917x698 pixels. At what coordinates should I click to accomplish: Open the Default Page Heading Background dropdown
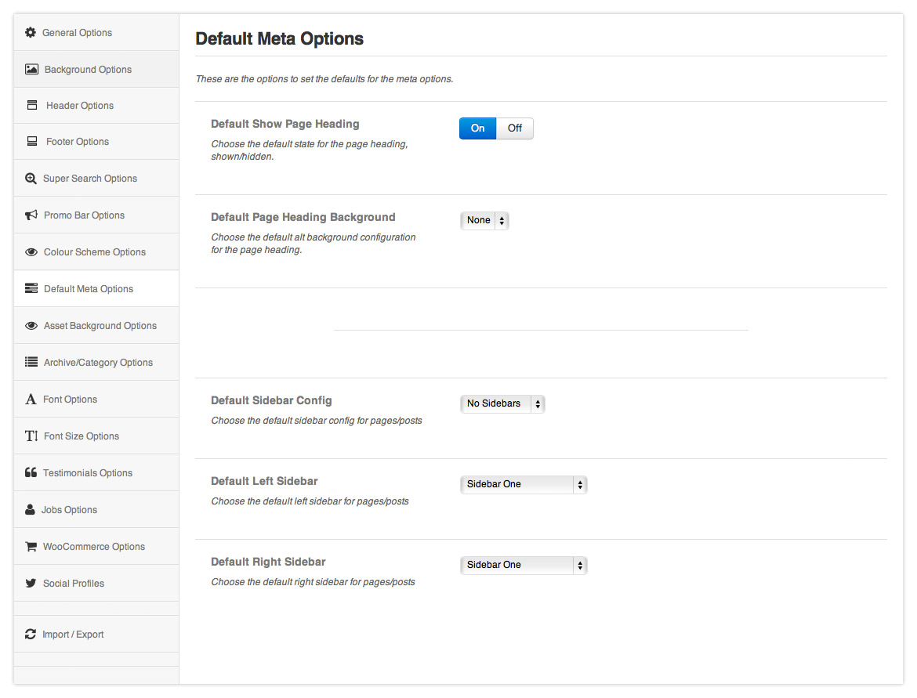click(x=484, y=221)
